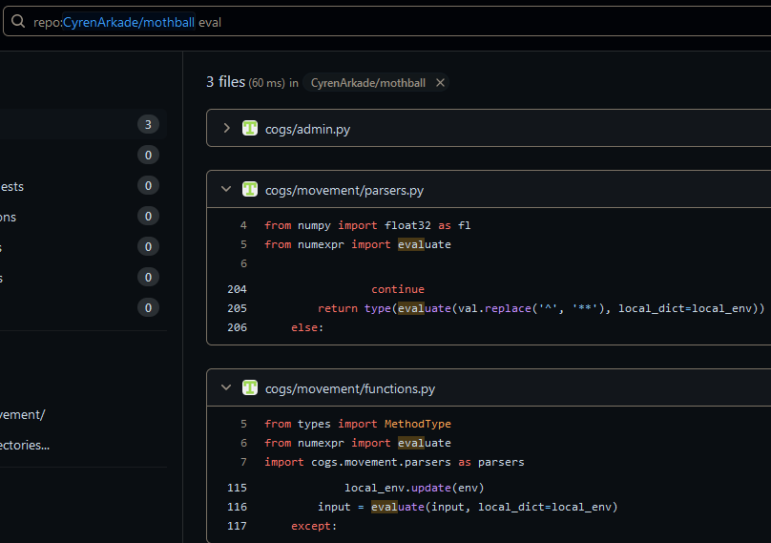Image resolution: width=771 pixels, height=543 pixels.
Task: Filter by the movement/ path in sidebar
Action: [x=22, y=414]
